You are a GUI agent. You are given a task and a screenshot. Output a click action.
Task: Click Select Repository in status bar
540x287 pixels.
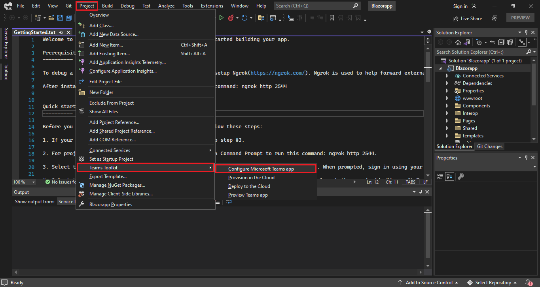pyautogui.click(x=492, y=283)
